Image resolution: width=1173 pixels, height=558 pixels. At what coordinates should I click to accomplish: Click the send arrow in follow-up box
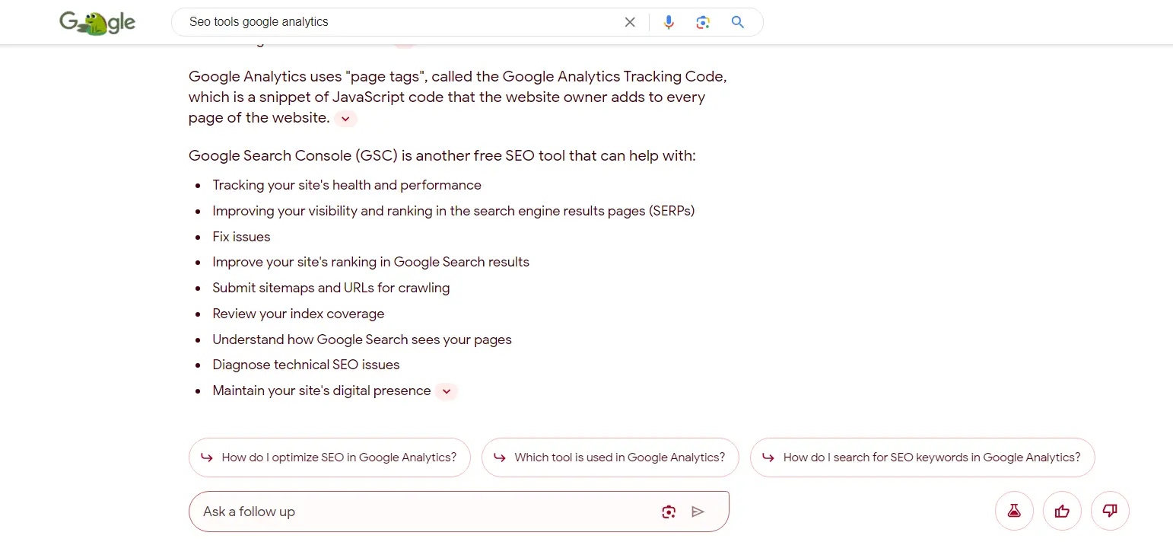(x=698, y=512)
